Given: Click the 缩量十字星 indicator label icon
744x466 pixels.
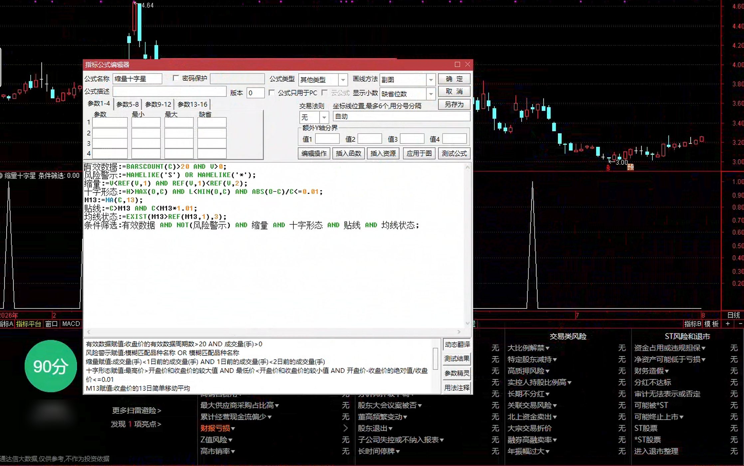Looking at the screenshot, I should 1,175.
